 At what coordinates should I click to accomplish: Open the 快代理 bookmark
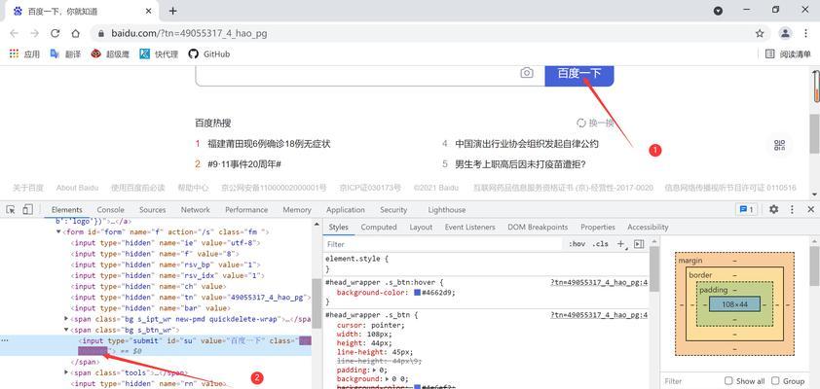(159, 53)
